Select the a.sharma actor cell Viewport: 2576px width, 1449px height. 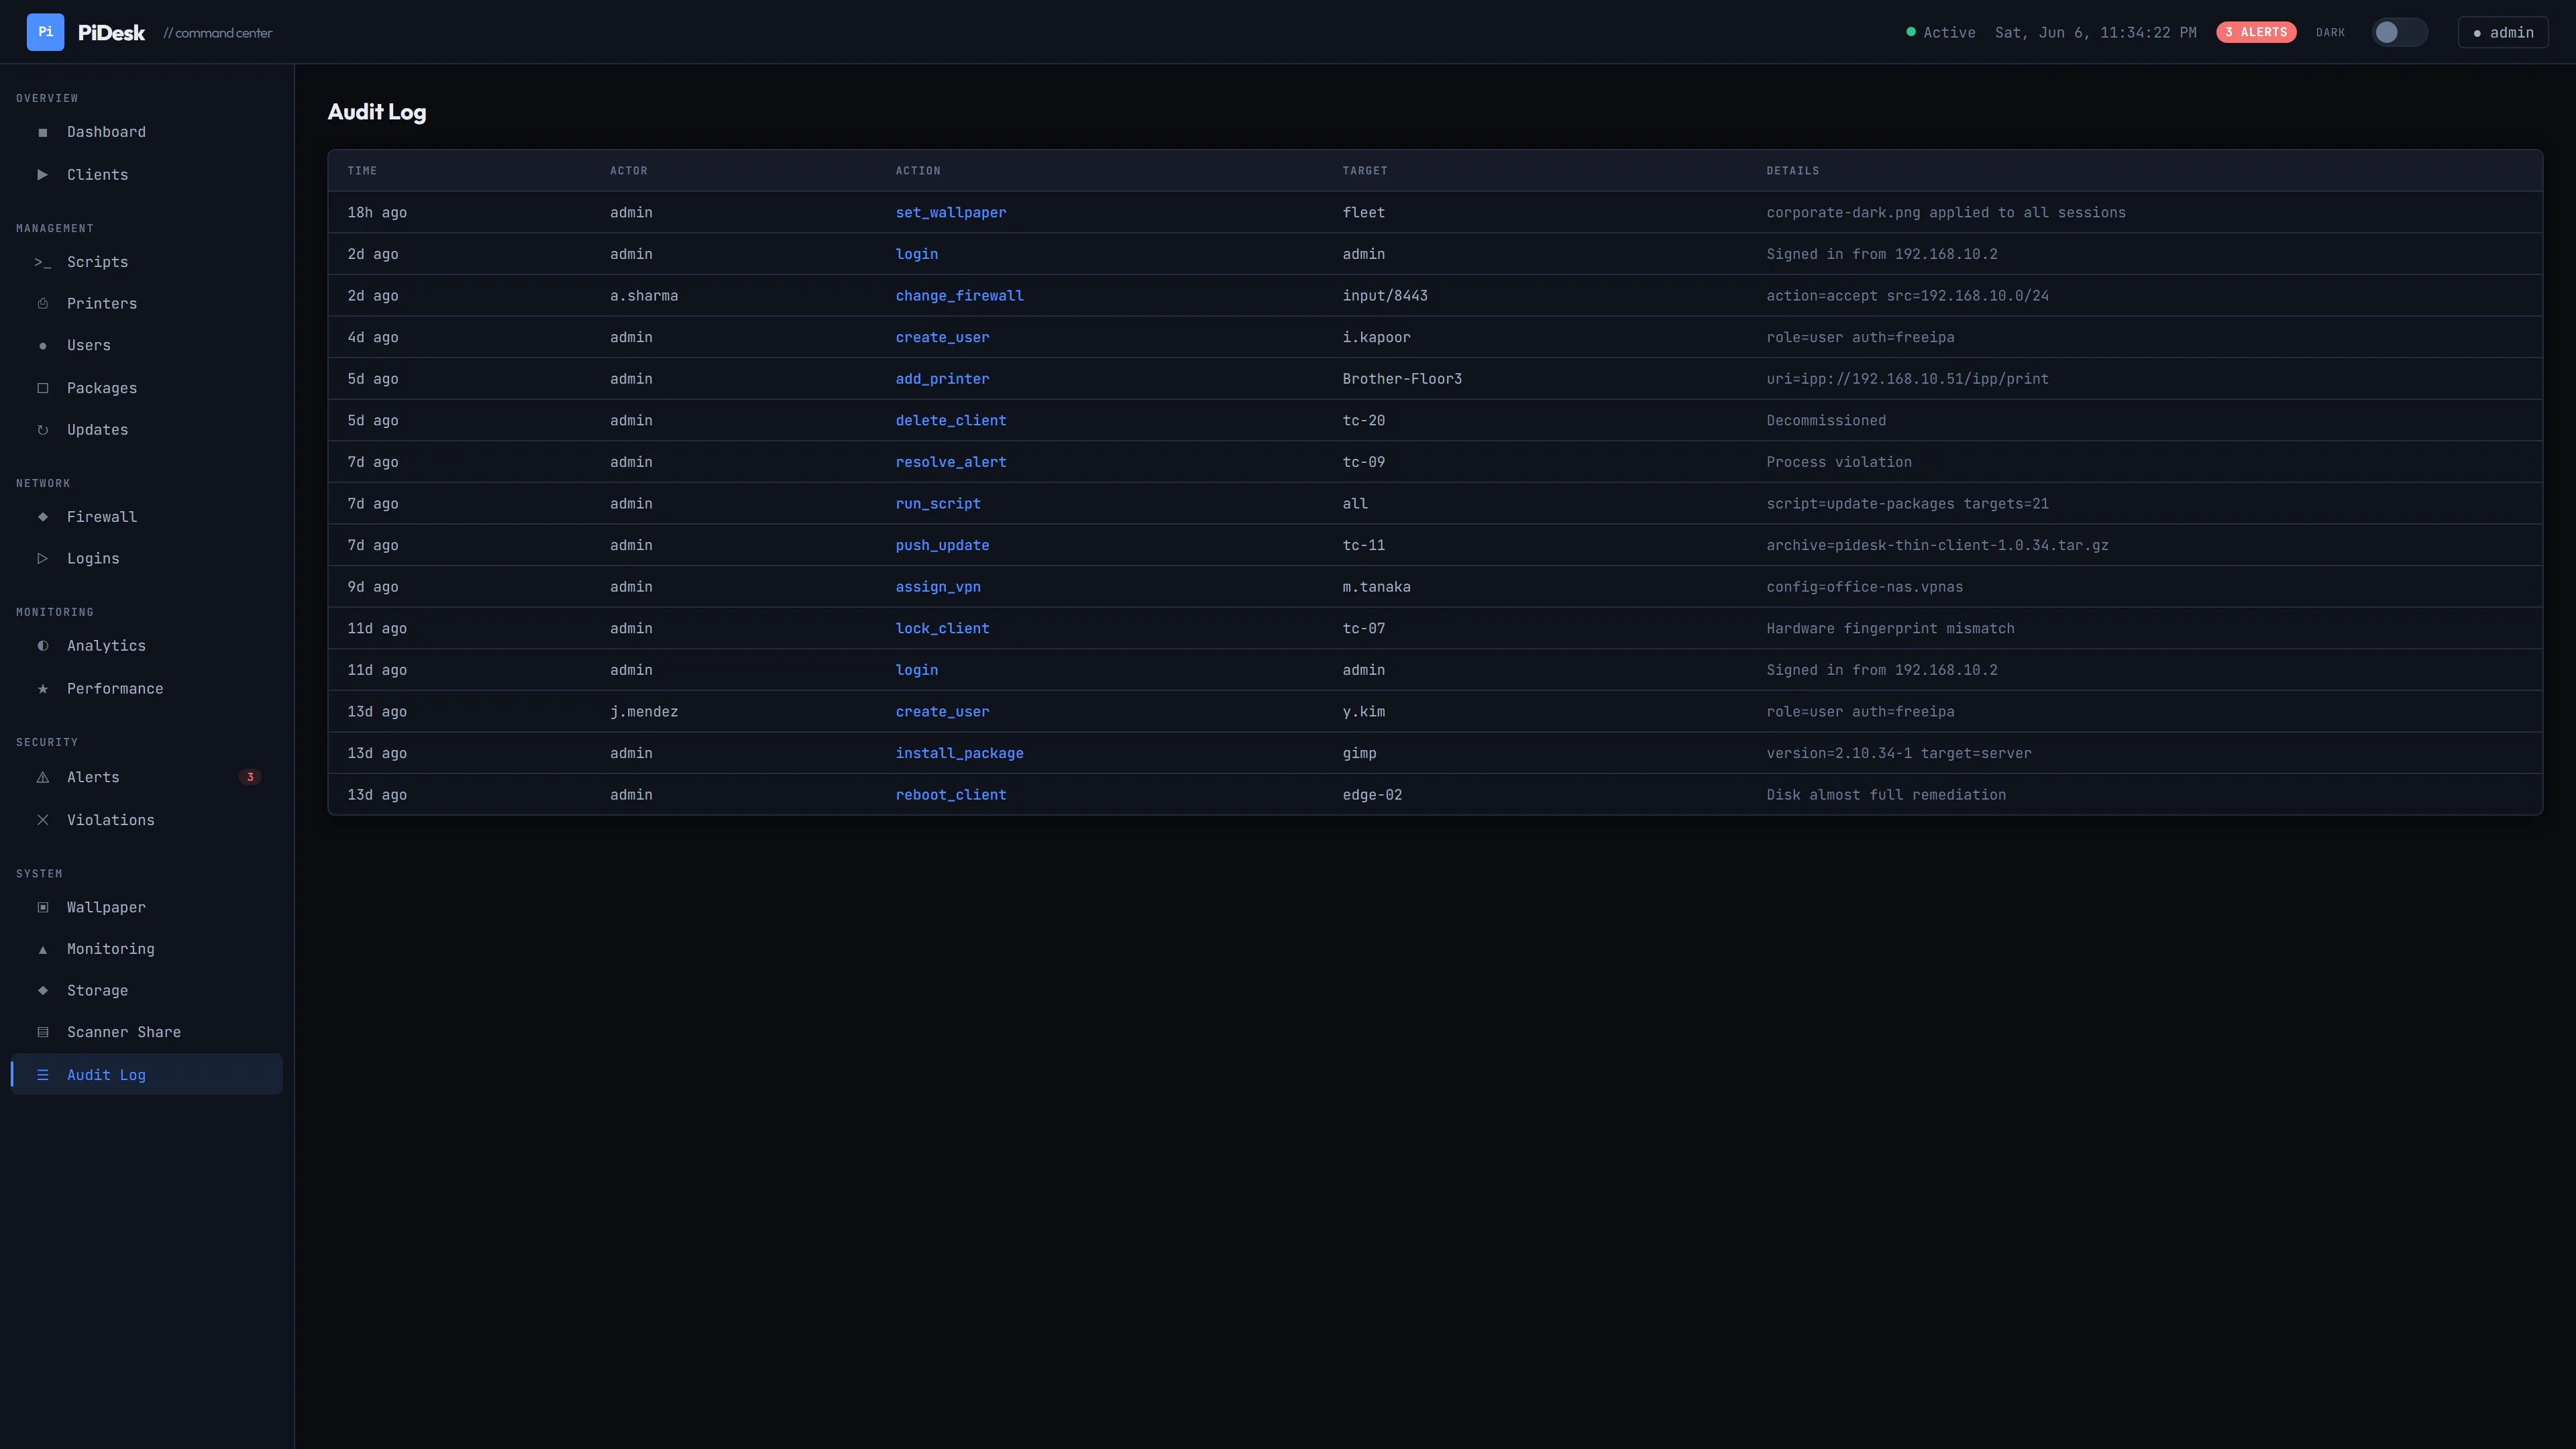[x=644, y=296]
